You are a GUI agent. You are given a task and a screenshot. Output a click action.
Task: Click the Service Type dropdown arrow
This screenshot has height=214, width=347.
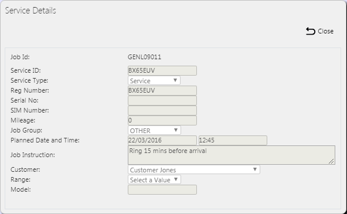point(175,80)
